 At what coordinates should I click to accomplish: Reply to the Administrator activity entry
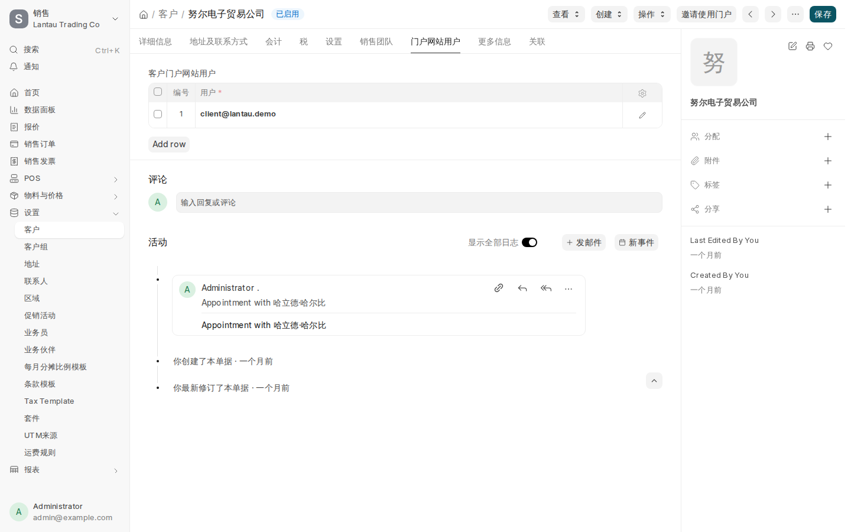click(x=522, y=288)
